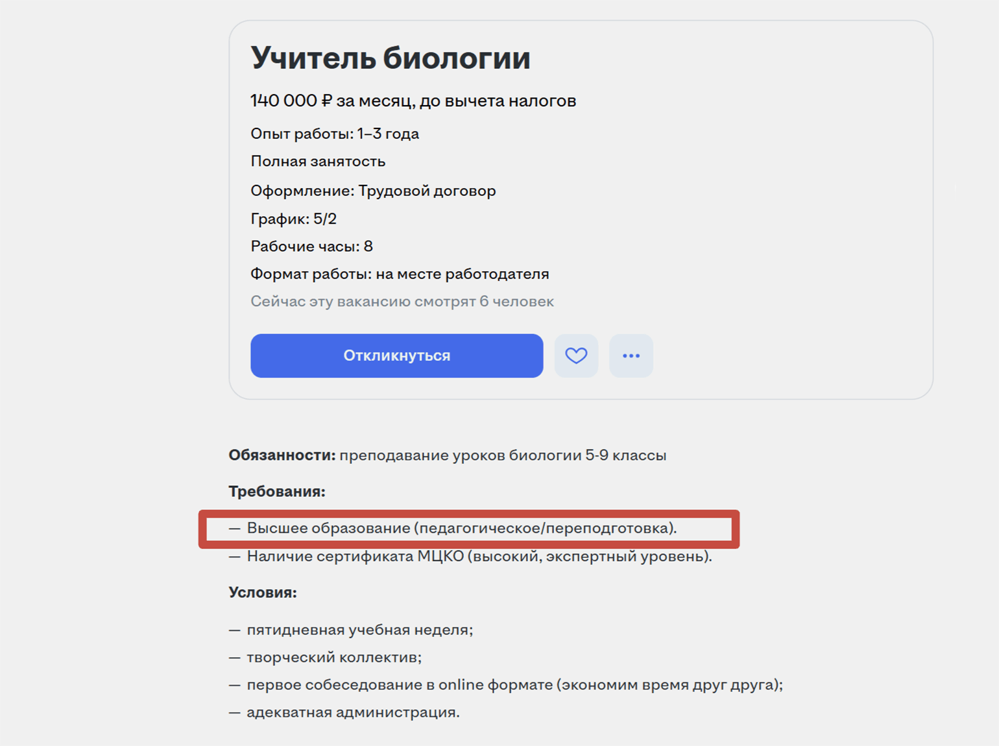
Task: Click the 140 000 ₽ salary line
Action: [x=413, y=101]
